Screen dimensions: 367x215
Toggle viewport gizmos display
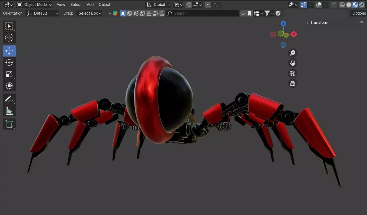tap(303, 5)
